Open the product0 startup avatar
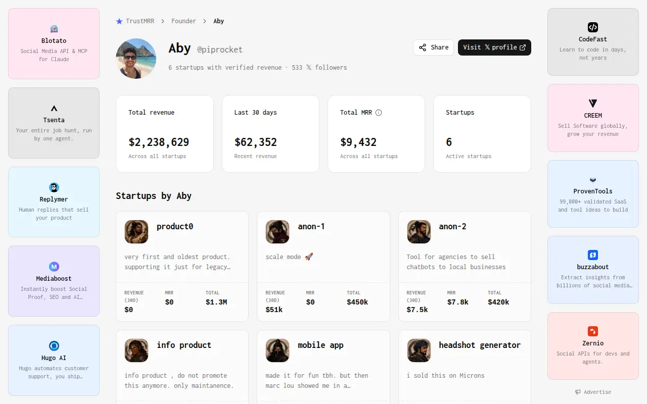647x404 pixels. pos(136,232)
